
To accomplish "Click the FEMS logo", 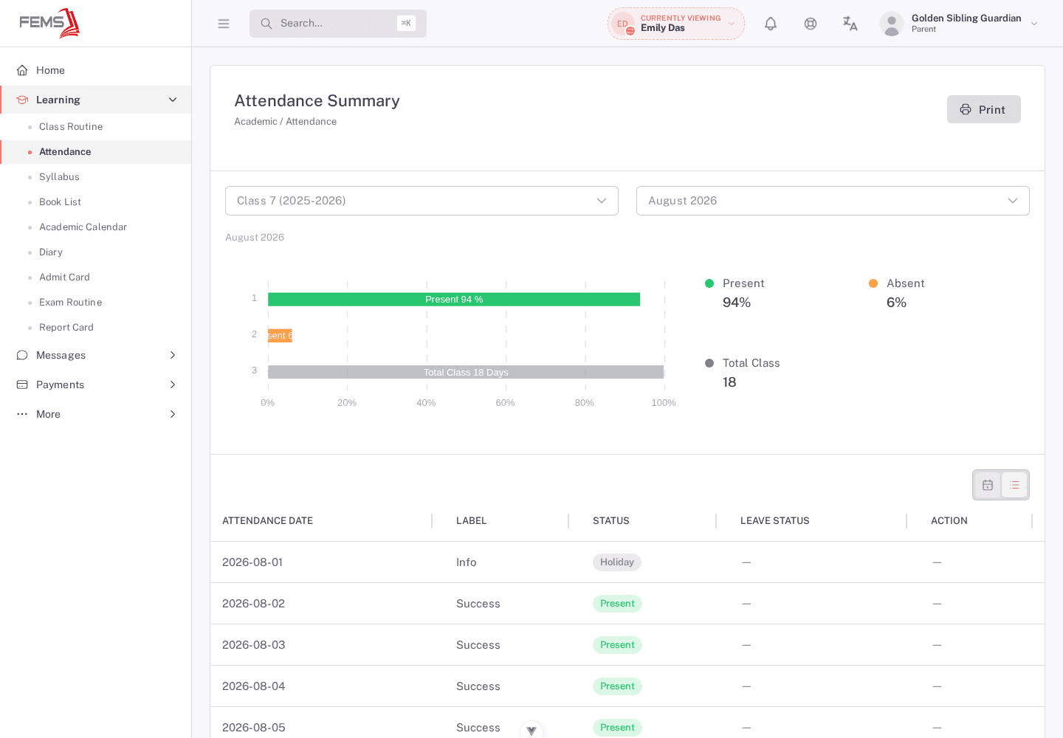I will pyautogui.click(x=49, y=23).
